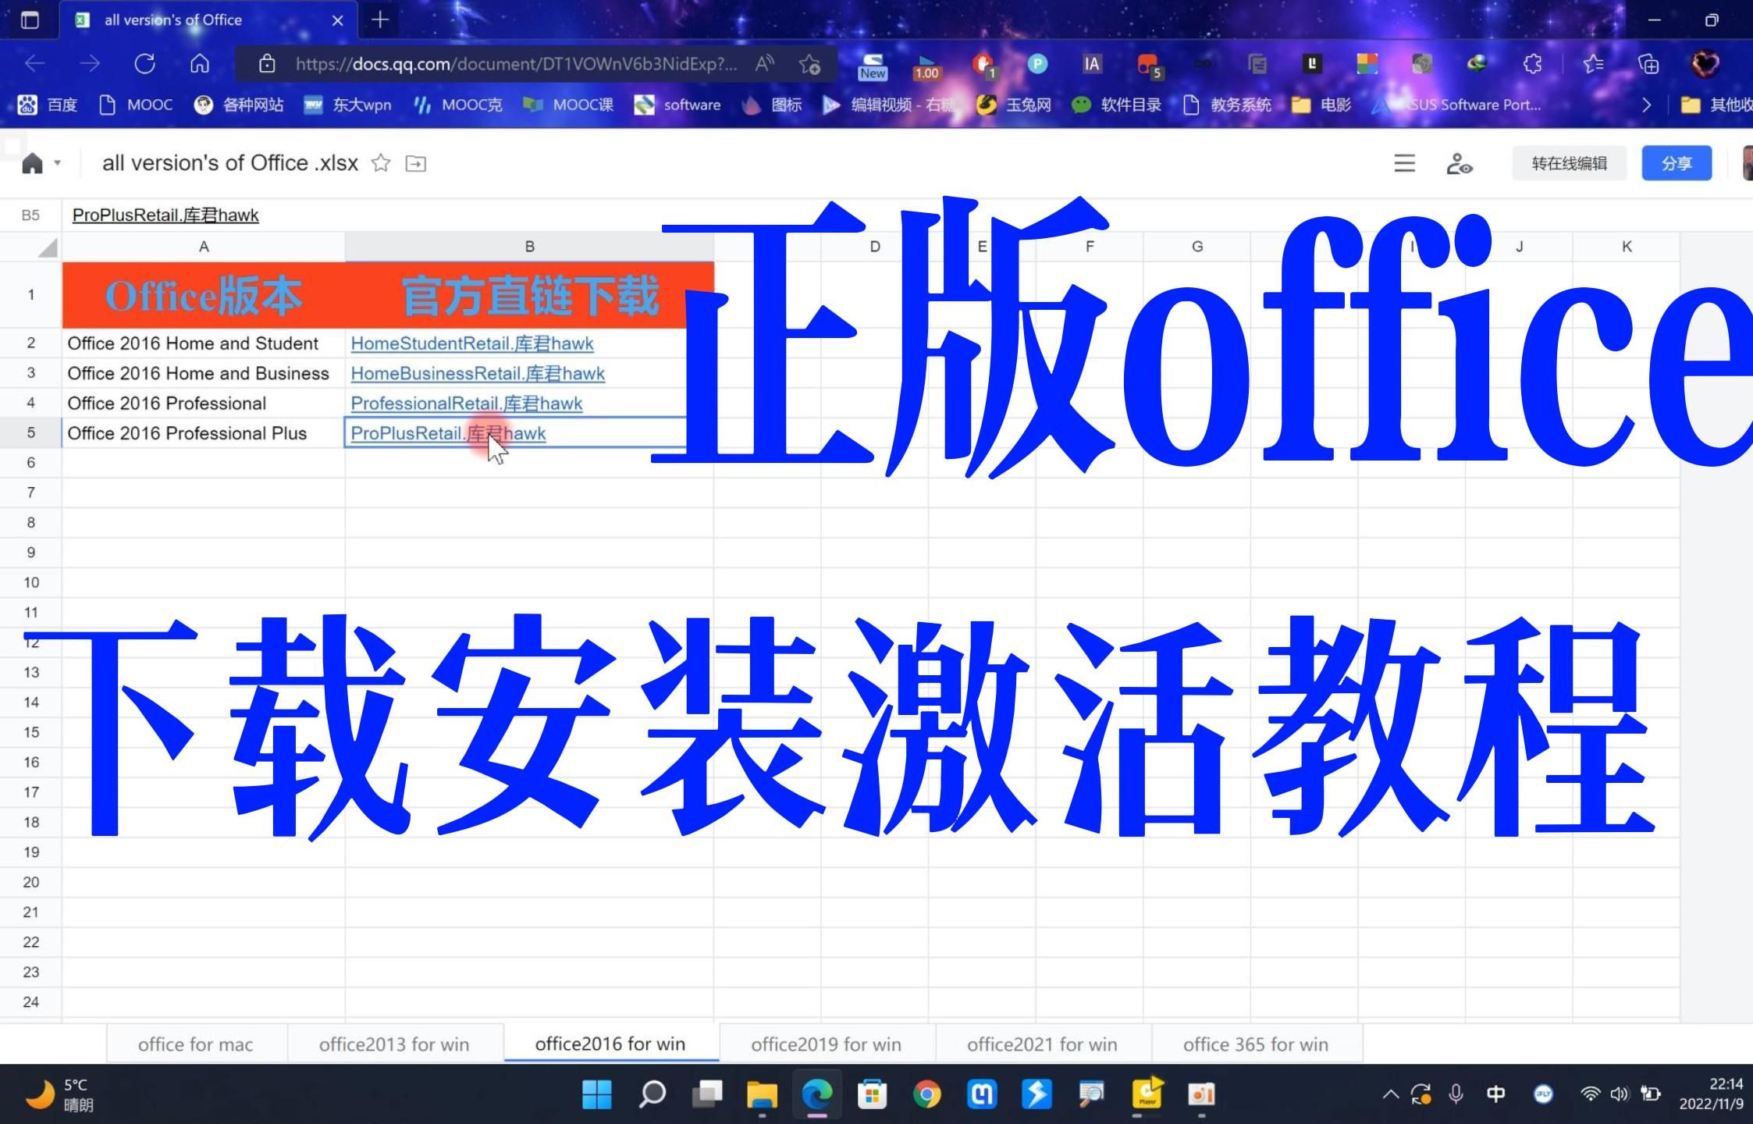1753x1124 pixels.
Task: Click the IA extension icon
Action: click(x=1092, y=64)
